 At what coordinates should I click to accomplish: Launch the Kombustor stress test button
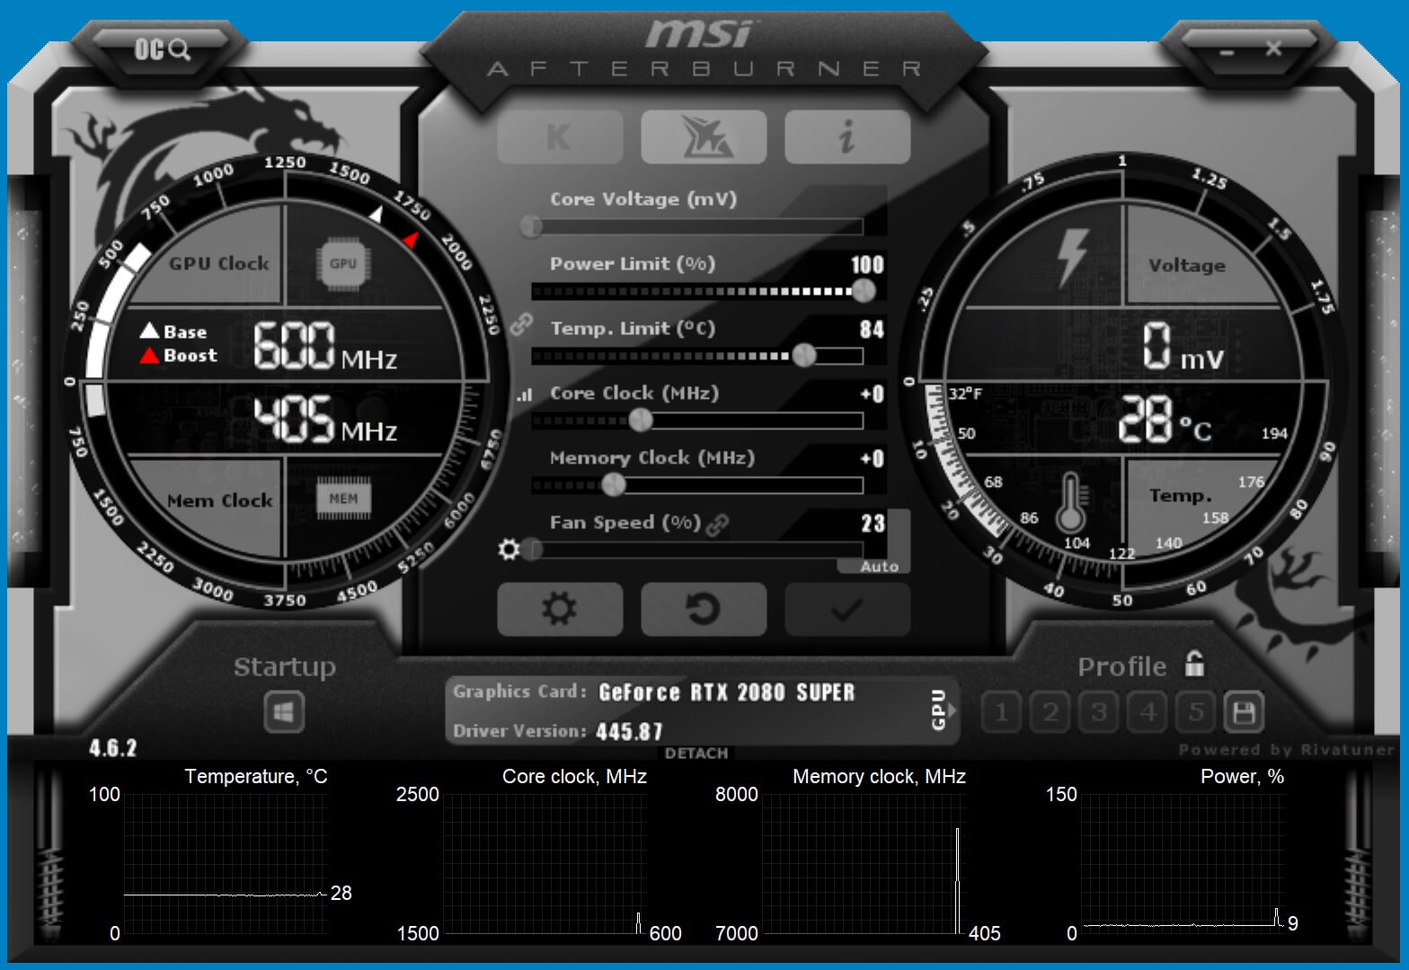(x=559, y=137)
